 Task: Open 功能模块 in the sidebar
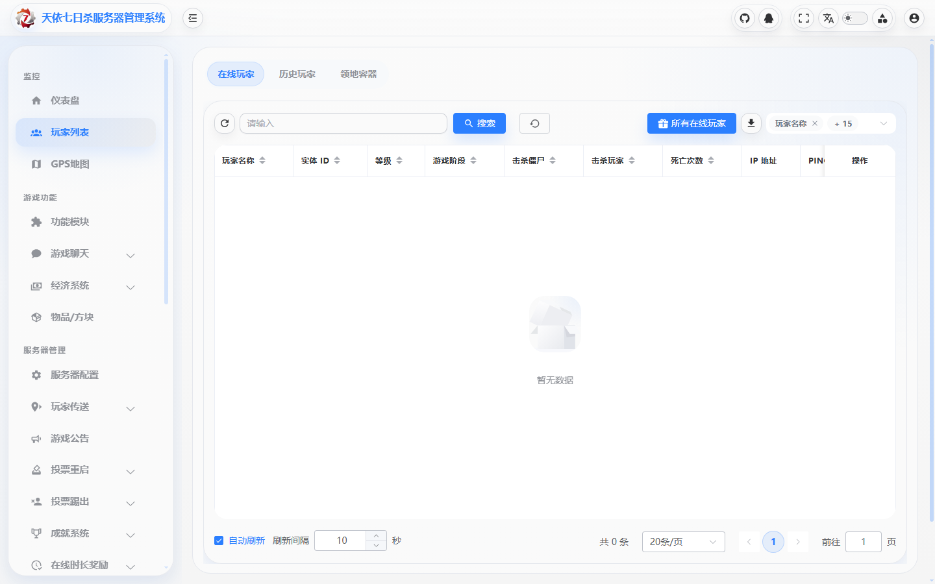(86, 222)
